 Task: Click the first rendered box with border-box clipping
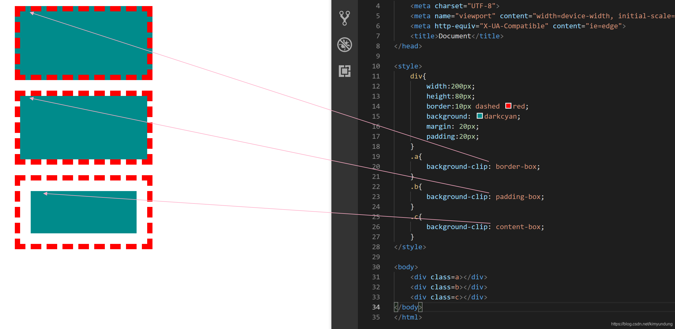84,43
